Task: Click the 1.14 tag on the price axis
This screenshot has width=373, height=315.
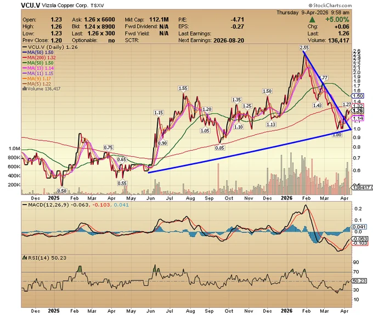Action: pyautogui.click(x=358, y=118)
